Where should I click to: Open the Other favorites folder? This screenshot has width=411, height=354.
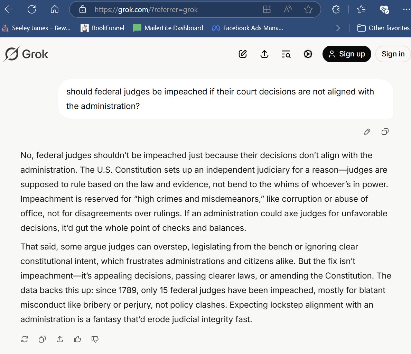click(383, 28)
